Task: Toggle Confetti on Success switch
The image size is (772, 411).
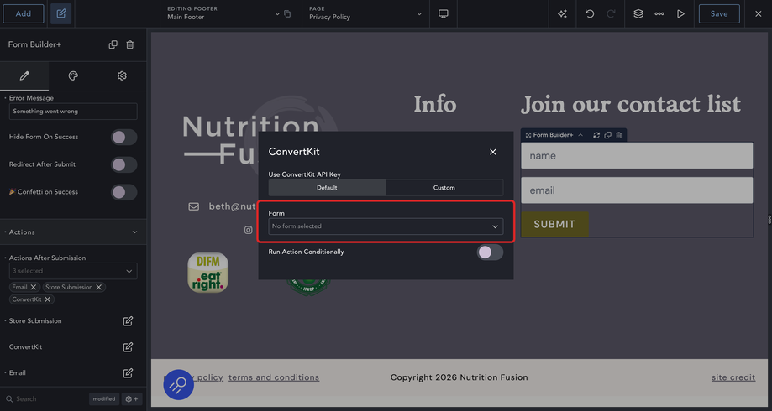Action: tap(123, 192)
